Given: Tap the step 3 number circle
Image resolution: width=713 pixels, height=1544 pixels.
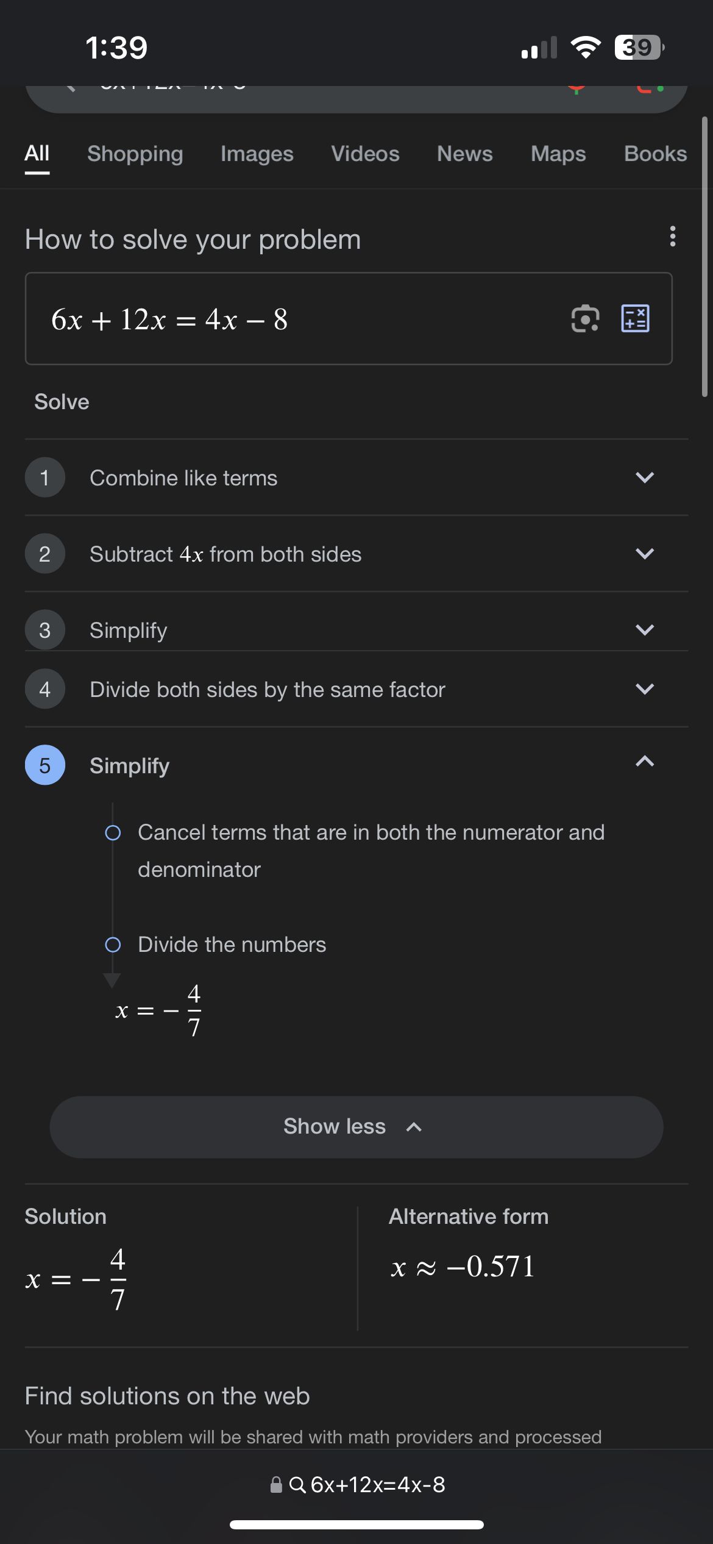Looking at the screenshot, I should point(44,630).
